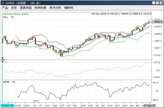164x108 pixels.
Task: Click the 2/23 date axis label
Action: (x=90, y=106)
